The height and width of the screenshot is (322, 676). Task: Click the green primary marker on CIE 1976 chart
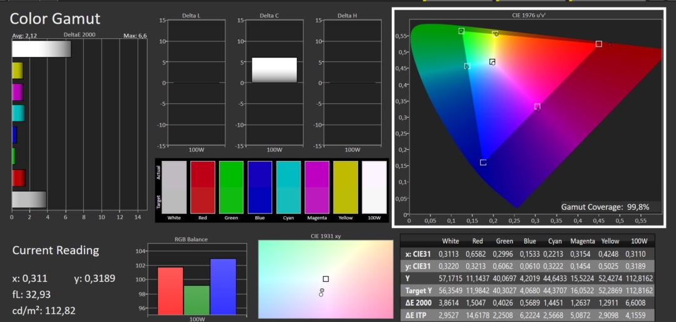(x=461, y=31)
